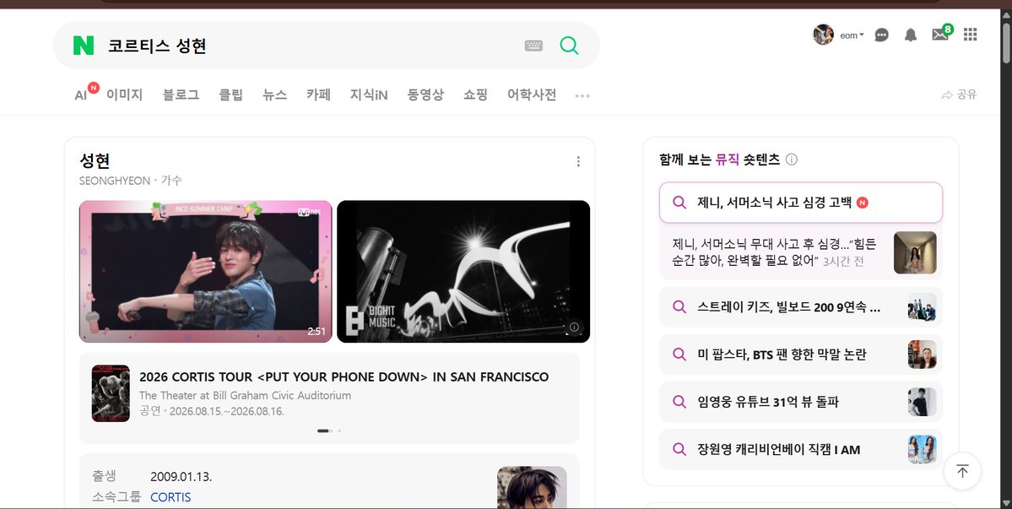Image resolution: width=1012 pixels, height=509 pixels.
Task: Click the red N badge on AI tab
Action: (x=94, y=88)
